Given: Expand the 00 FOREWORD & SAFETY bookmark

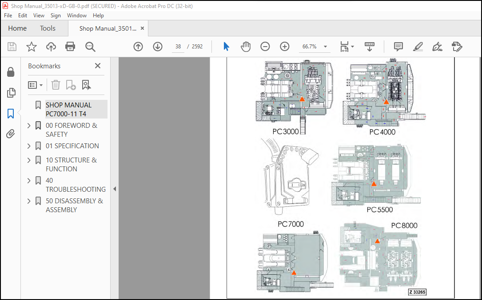Looking at the screenshot, I should [x=29, y=126].
